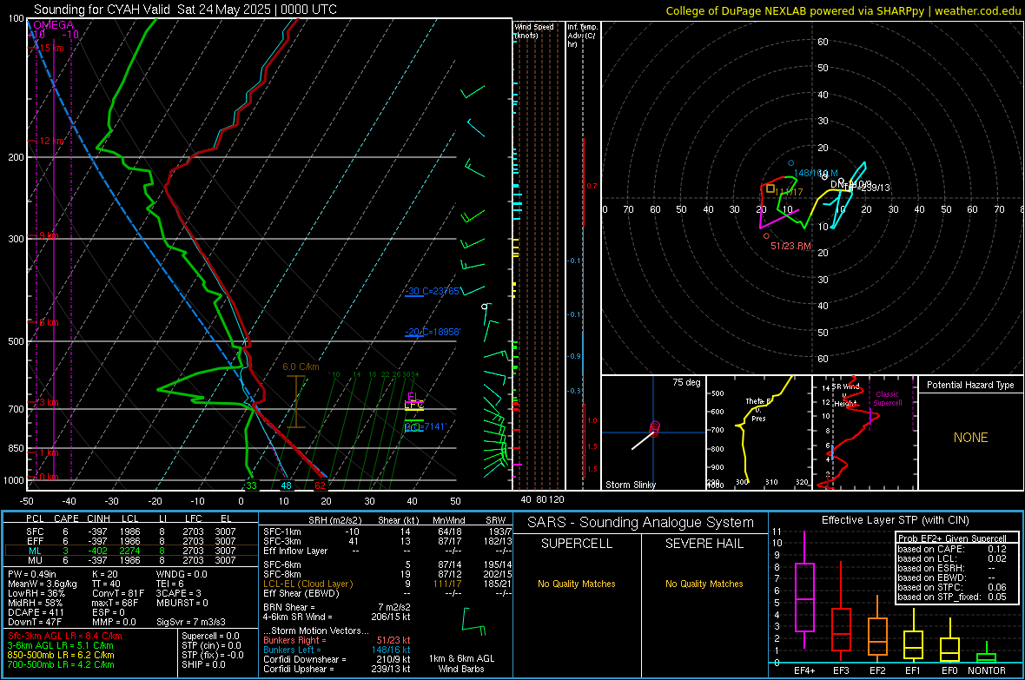Click the SFC-3km shear row
The height and width of the screenshot is (680, 1025).
coord(387,541)
